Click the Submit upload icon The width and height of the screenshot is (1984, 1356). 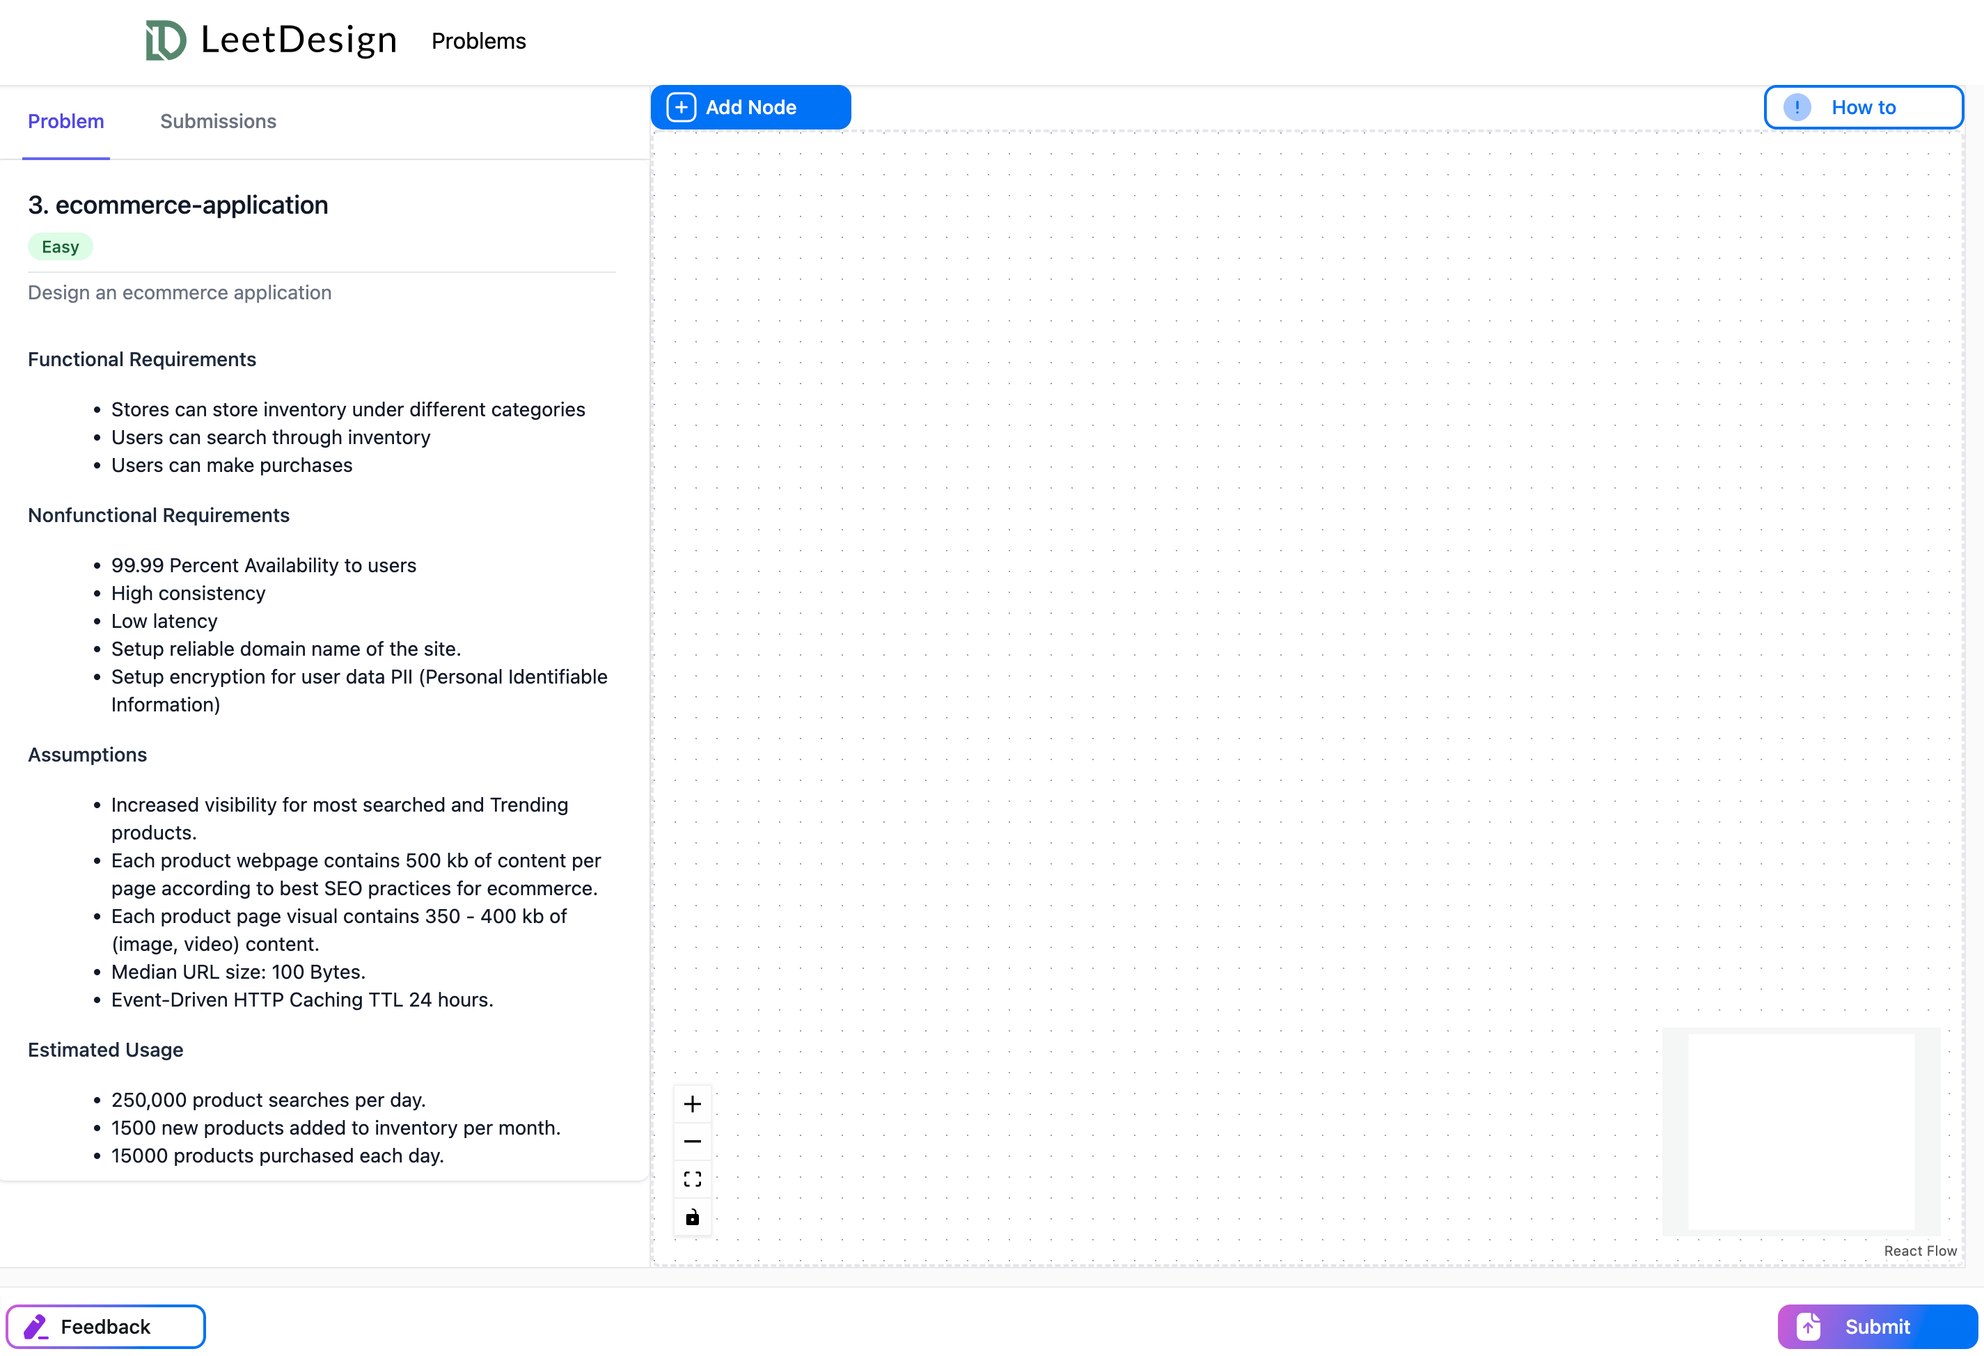[1808, 1326]
